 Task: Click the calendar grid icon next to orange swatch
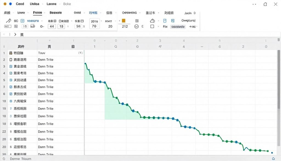137,21
